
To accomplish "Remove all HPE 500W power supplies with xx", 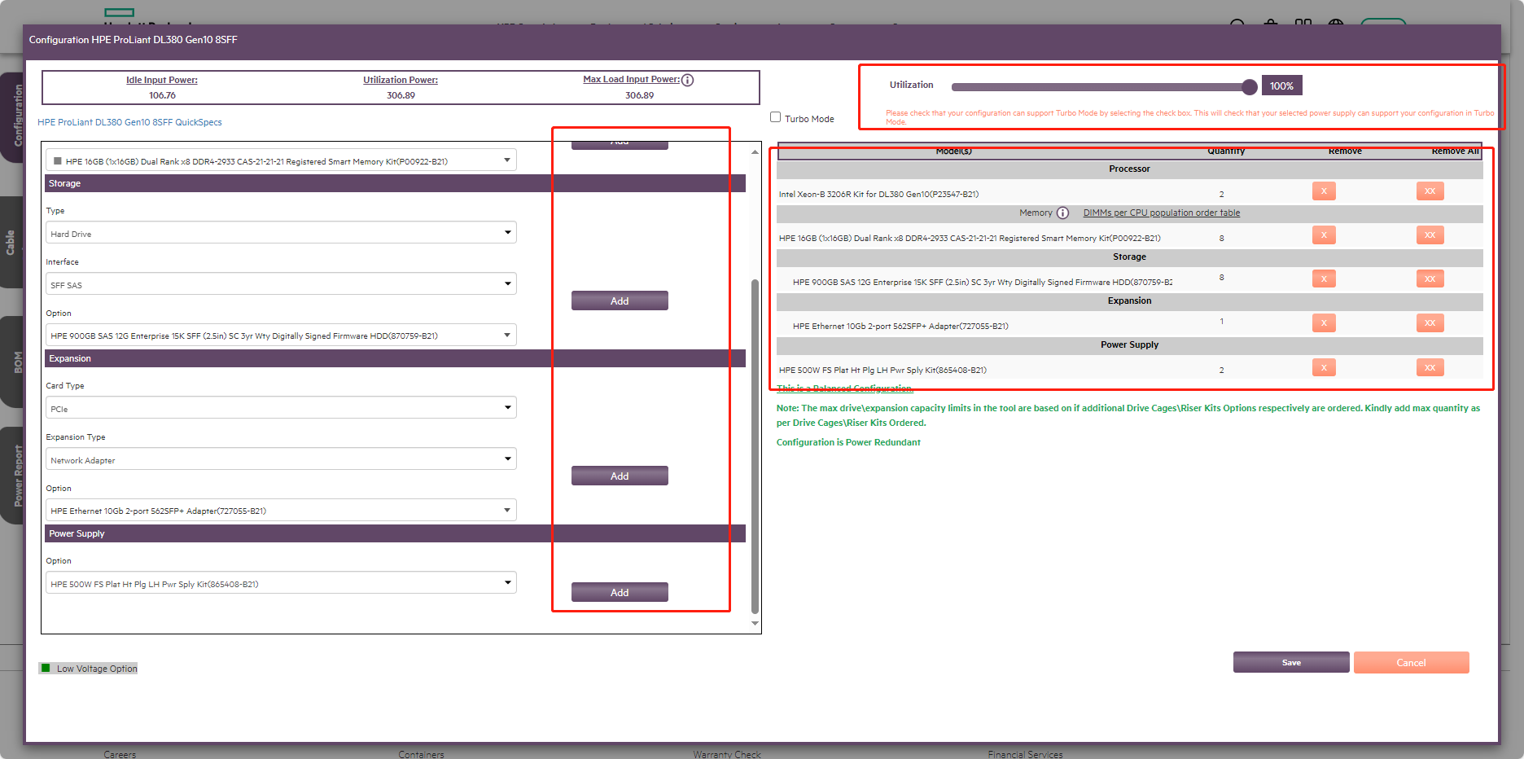I will click(x=1430, y=367).
